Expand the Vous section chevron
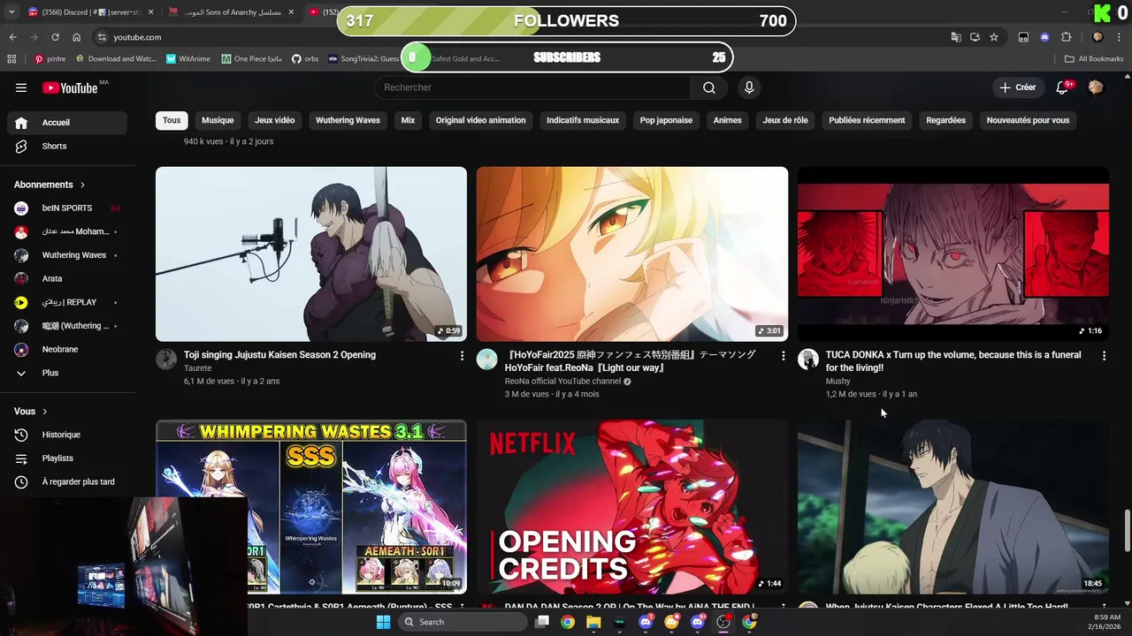 click(x=44, y=412)
